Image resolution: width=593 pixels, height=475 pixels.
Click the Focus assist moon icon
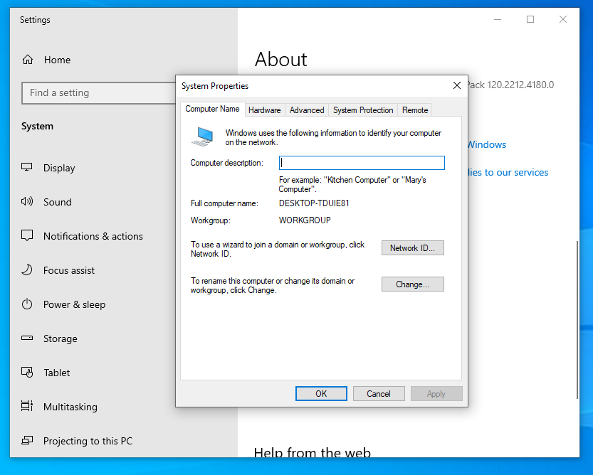(27, 270)
